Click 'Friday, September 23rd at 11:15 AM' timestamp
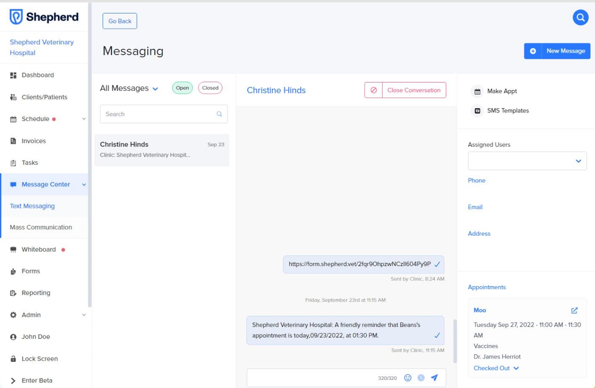The height and width of the screenshot is (388, 595). pyautogui.click(x=345, y=300)
